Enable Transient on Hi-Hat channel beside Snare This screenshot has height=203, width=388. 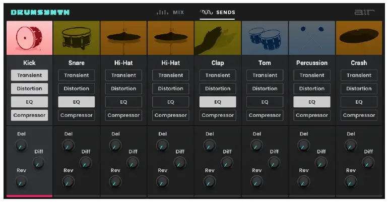tap(123, 75)
